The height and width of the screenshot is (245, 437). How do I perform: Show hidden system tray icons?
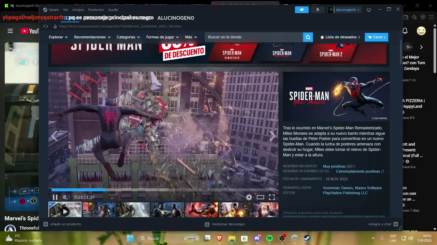click(x=373, y=238)
